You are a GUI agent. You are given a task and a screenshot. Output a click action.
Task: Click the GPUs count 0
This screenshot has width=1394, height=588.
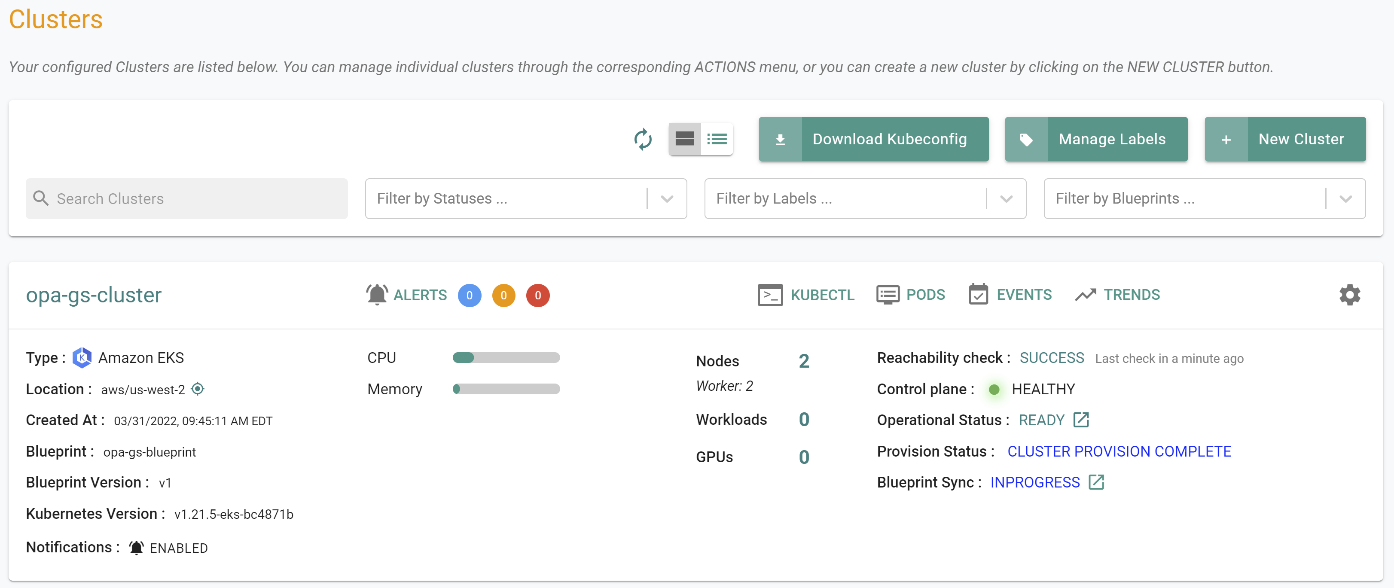[804, 457]
